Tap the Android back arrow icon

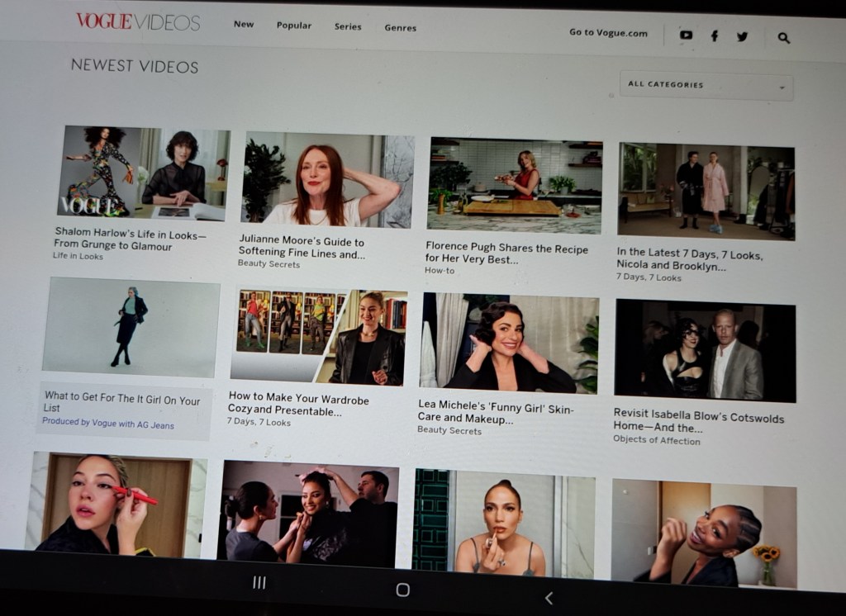coord(549,598)
